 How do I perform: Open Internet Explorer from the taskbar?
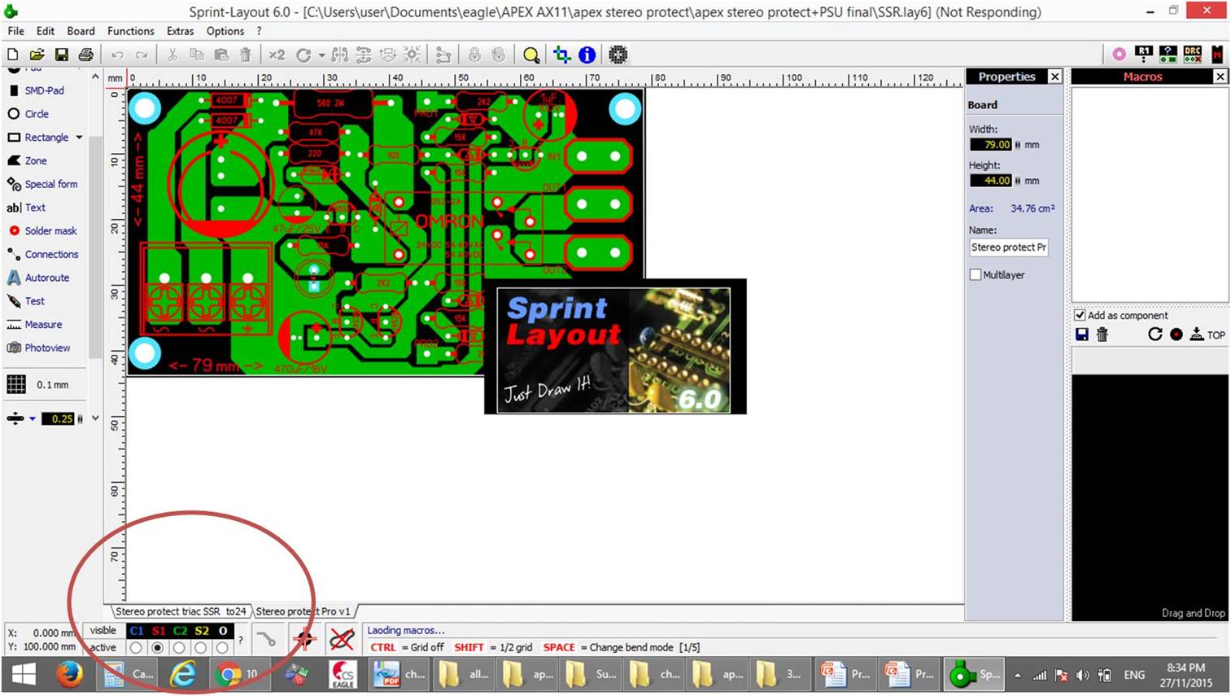pyautogui.click(x=184, y=674)
